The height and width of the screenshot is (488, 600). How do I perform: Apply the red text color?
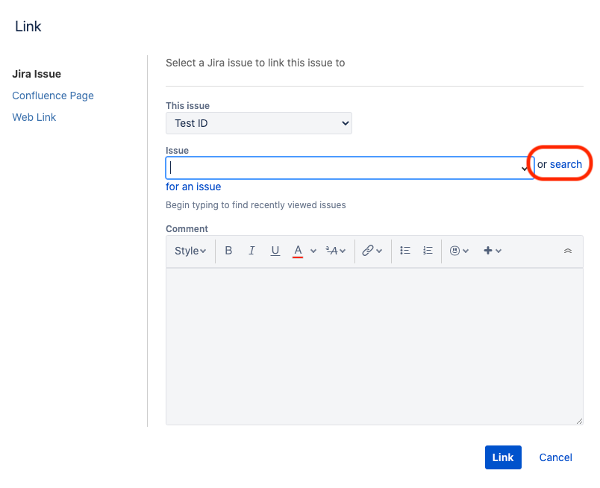(x=298, y=251)
